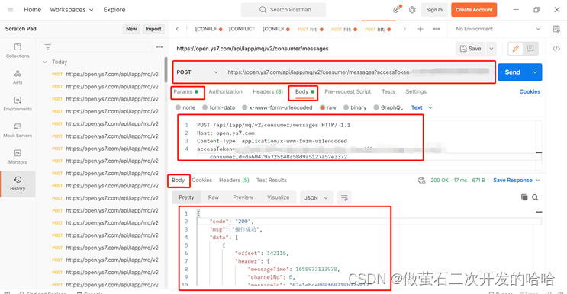The image size is (567, 294).
Task: Add a new request tab
Action: (x=420, y=29)
